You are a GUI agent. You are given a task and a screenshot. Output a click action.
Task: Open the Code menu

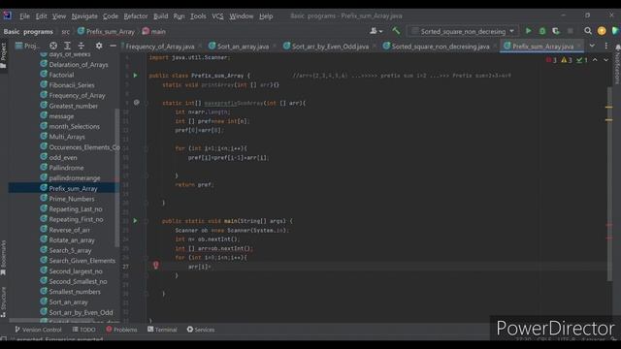pyautogui.click(x=111, y=16)
